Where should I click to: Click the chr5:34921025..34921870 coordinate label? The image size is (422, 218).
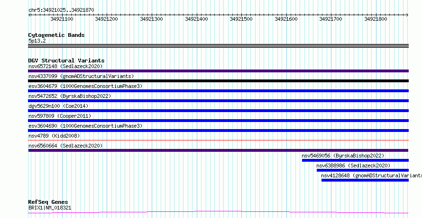click(61, 10)
